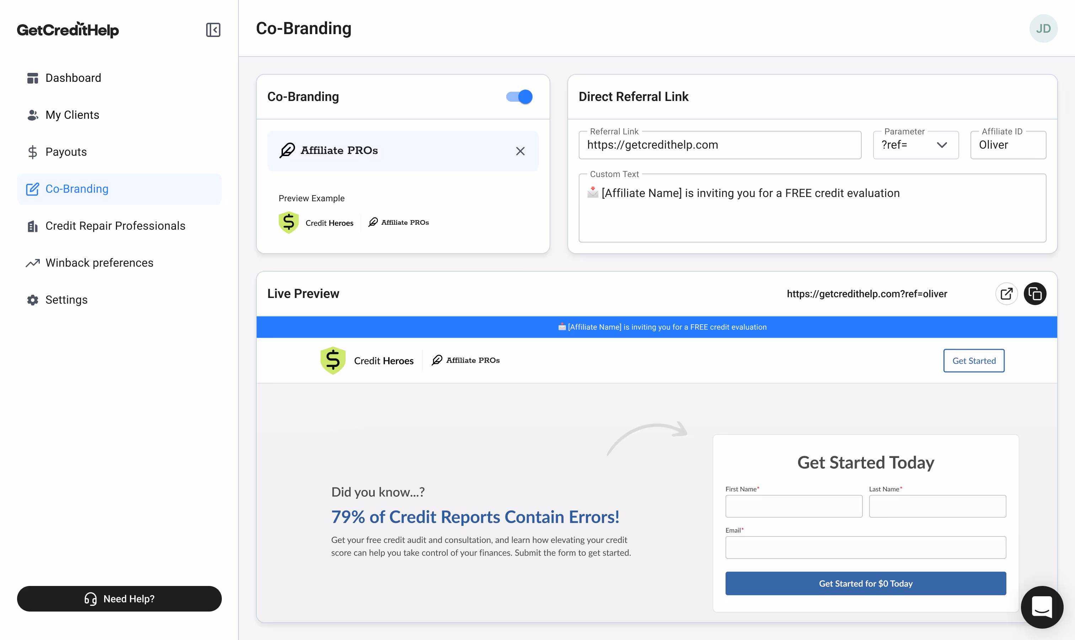
Task: Expand the Parameter ?ref= dropdown
Action: [x=915, y=145]
